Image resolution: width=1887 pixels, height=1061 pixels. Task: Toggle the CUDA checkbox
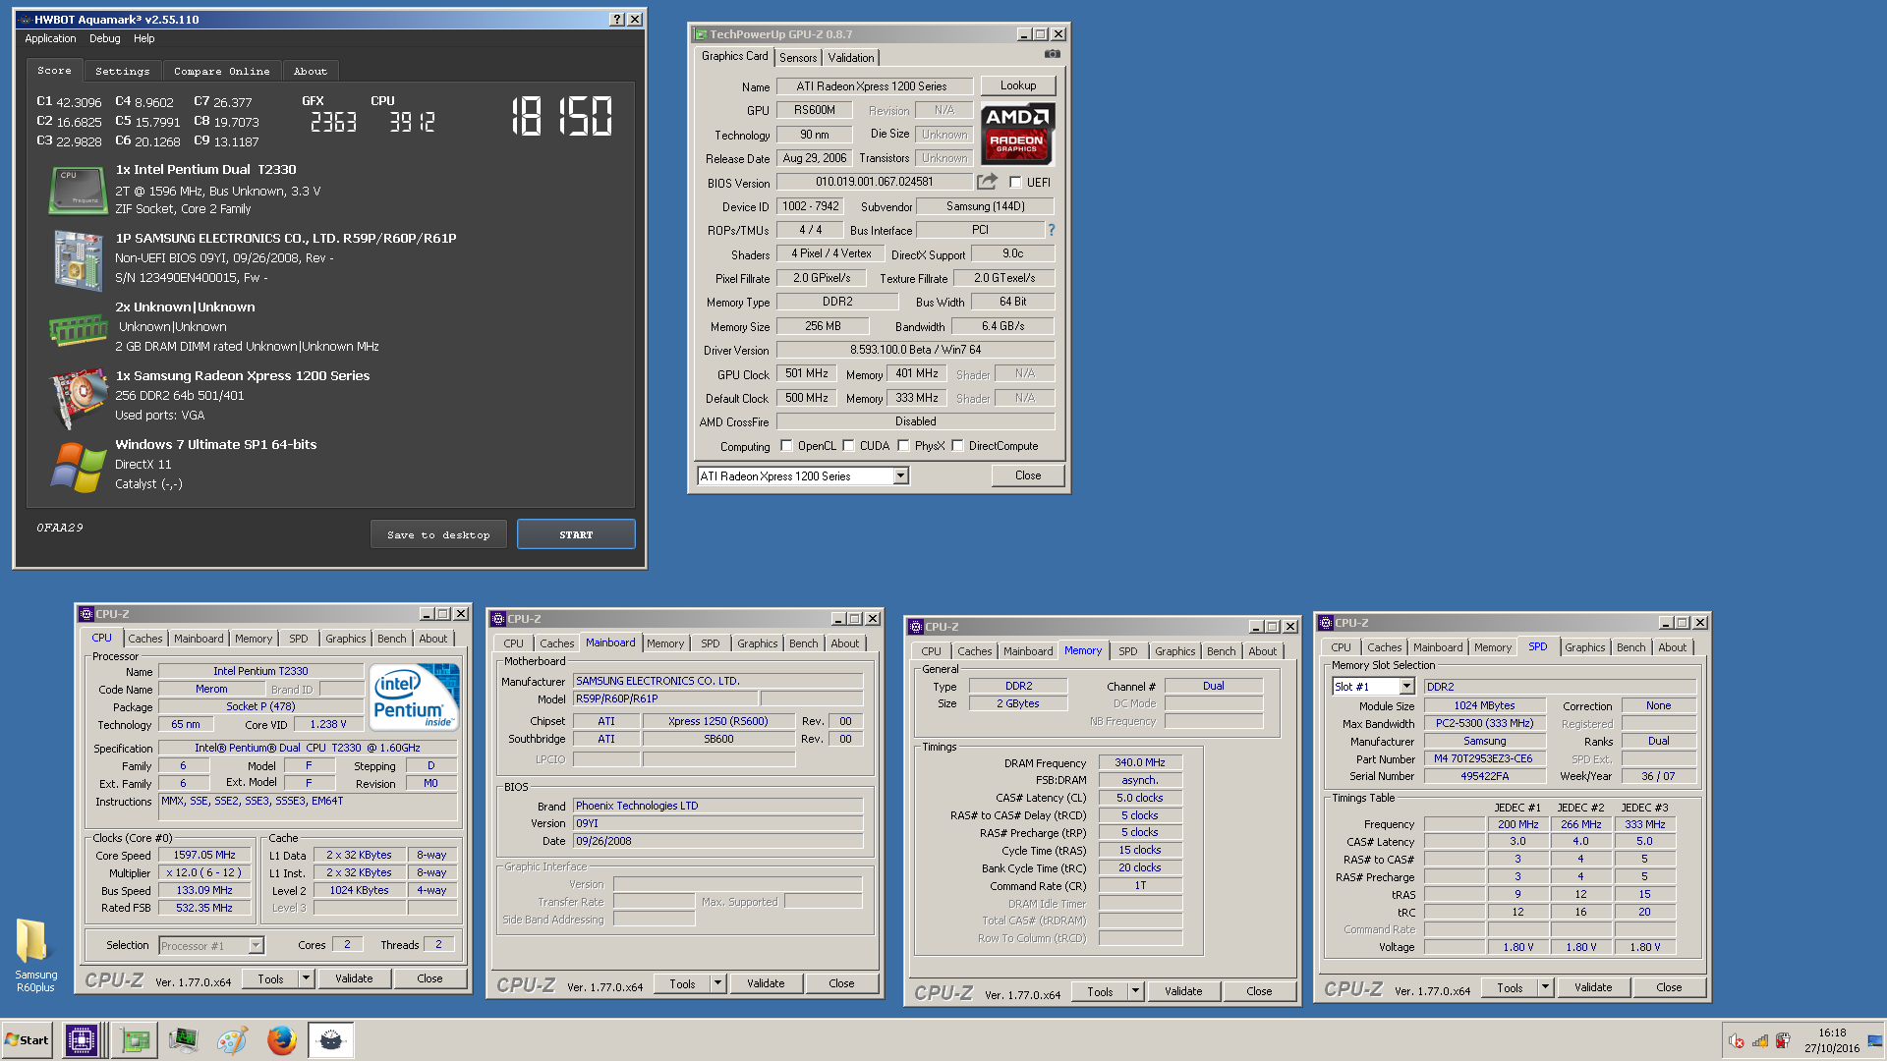pos(848,446)
